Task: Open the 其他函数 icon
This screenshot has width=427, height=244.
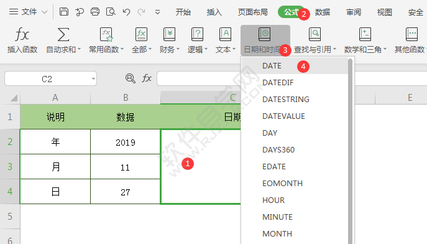Action: click(x=411, y=35)
